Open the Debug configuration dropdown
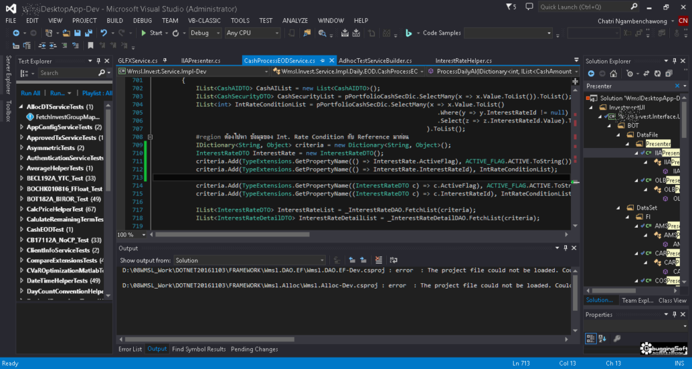The height and width of the screenshot is (369, 692). [x=205, y=33]
